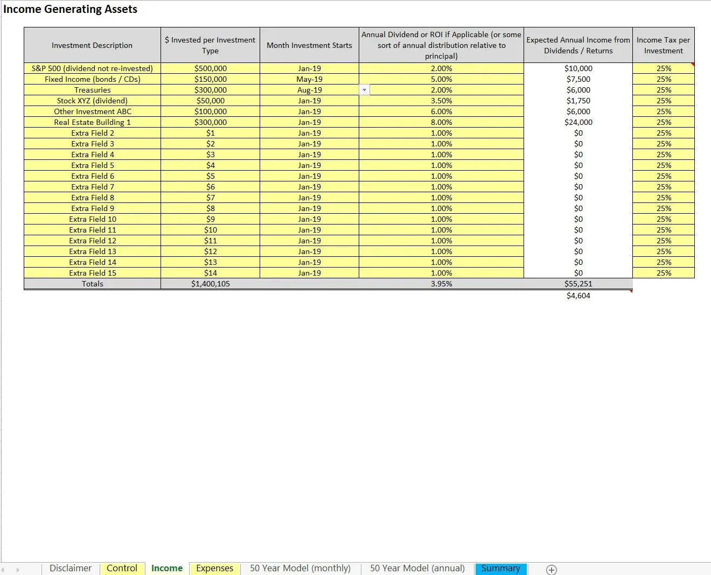Add a new worksheet via the plus icon
Screen dimensions: 711x575
pyautogui.click(x=551, y=569)
